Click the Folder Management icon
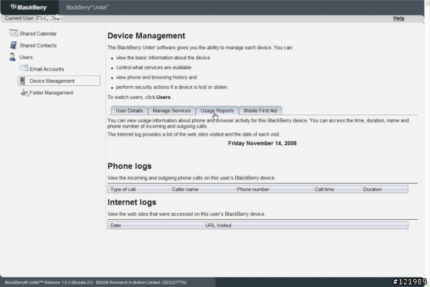This screenshot has height=287, width=430. tap(24, 93)
